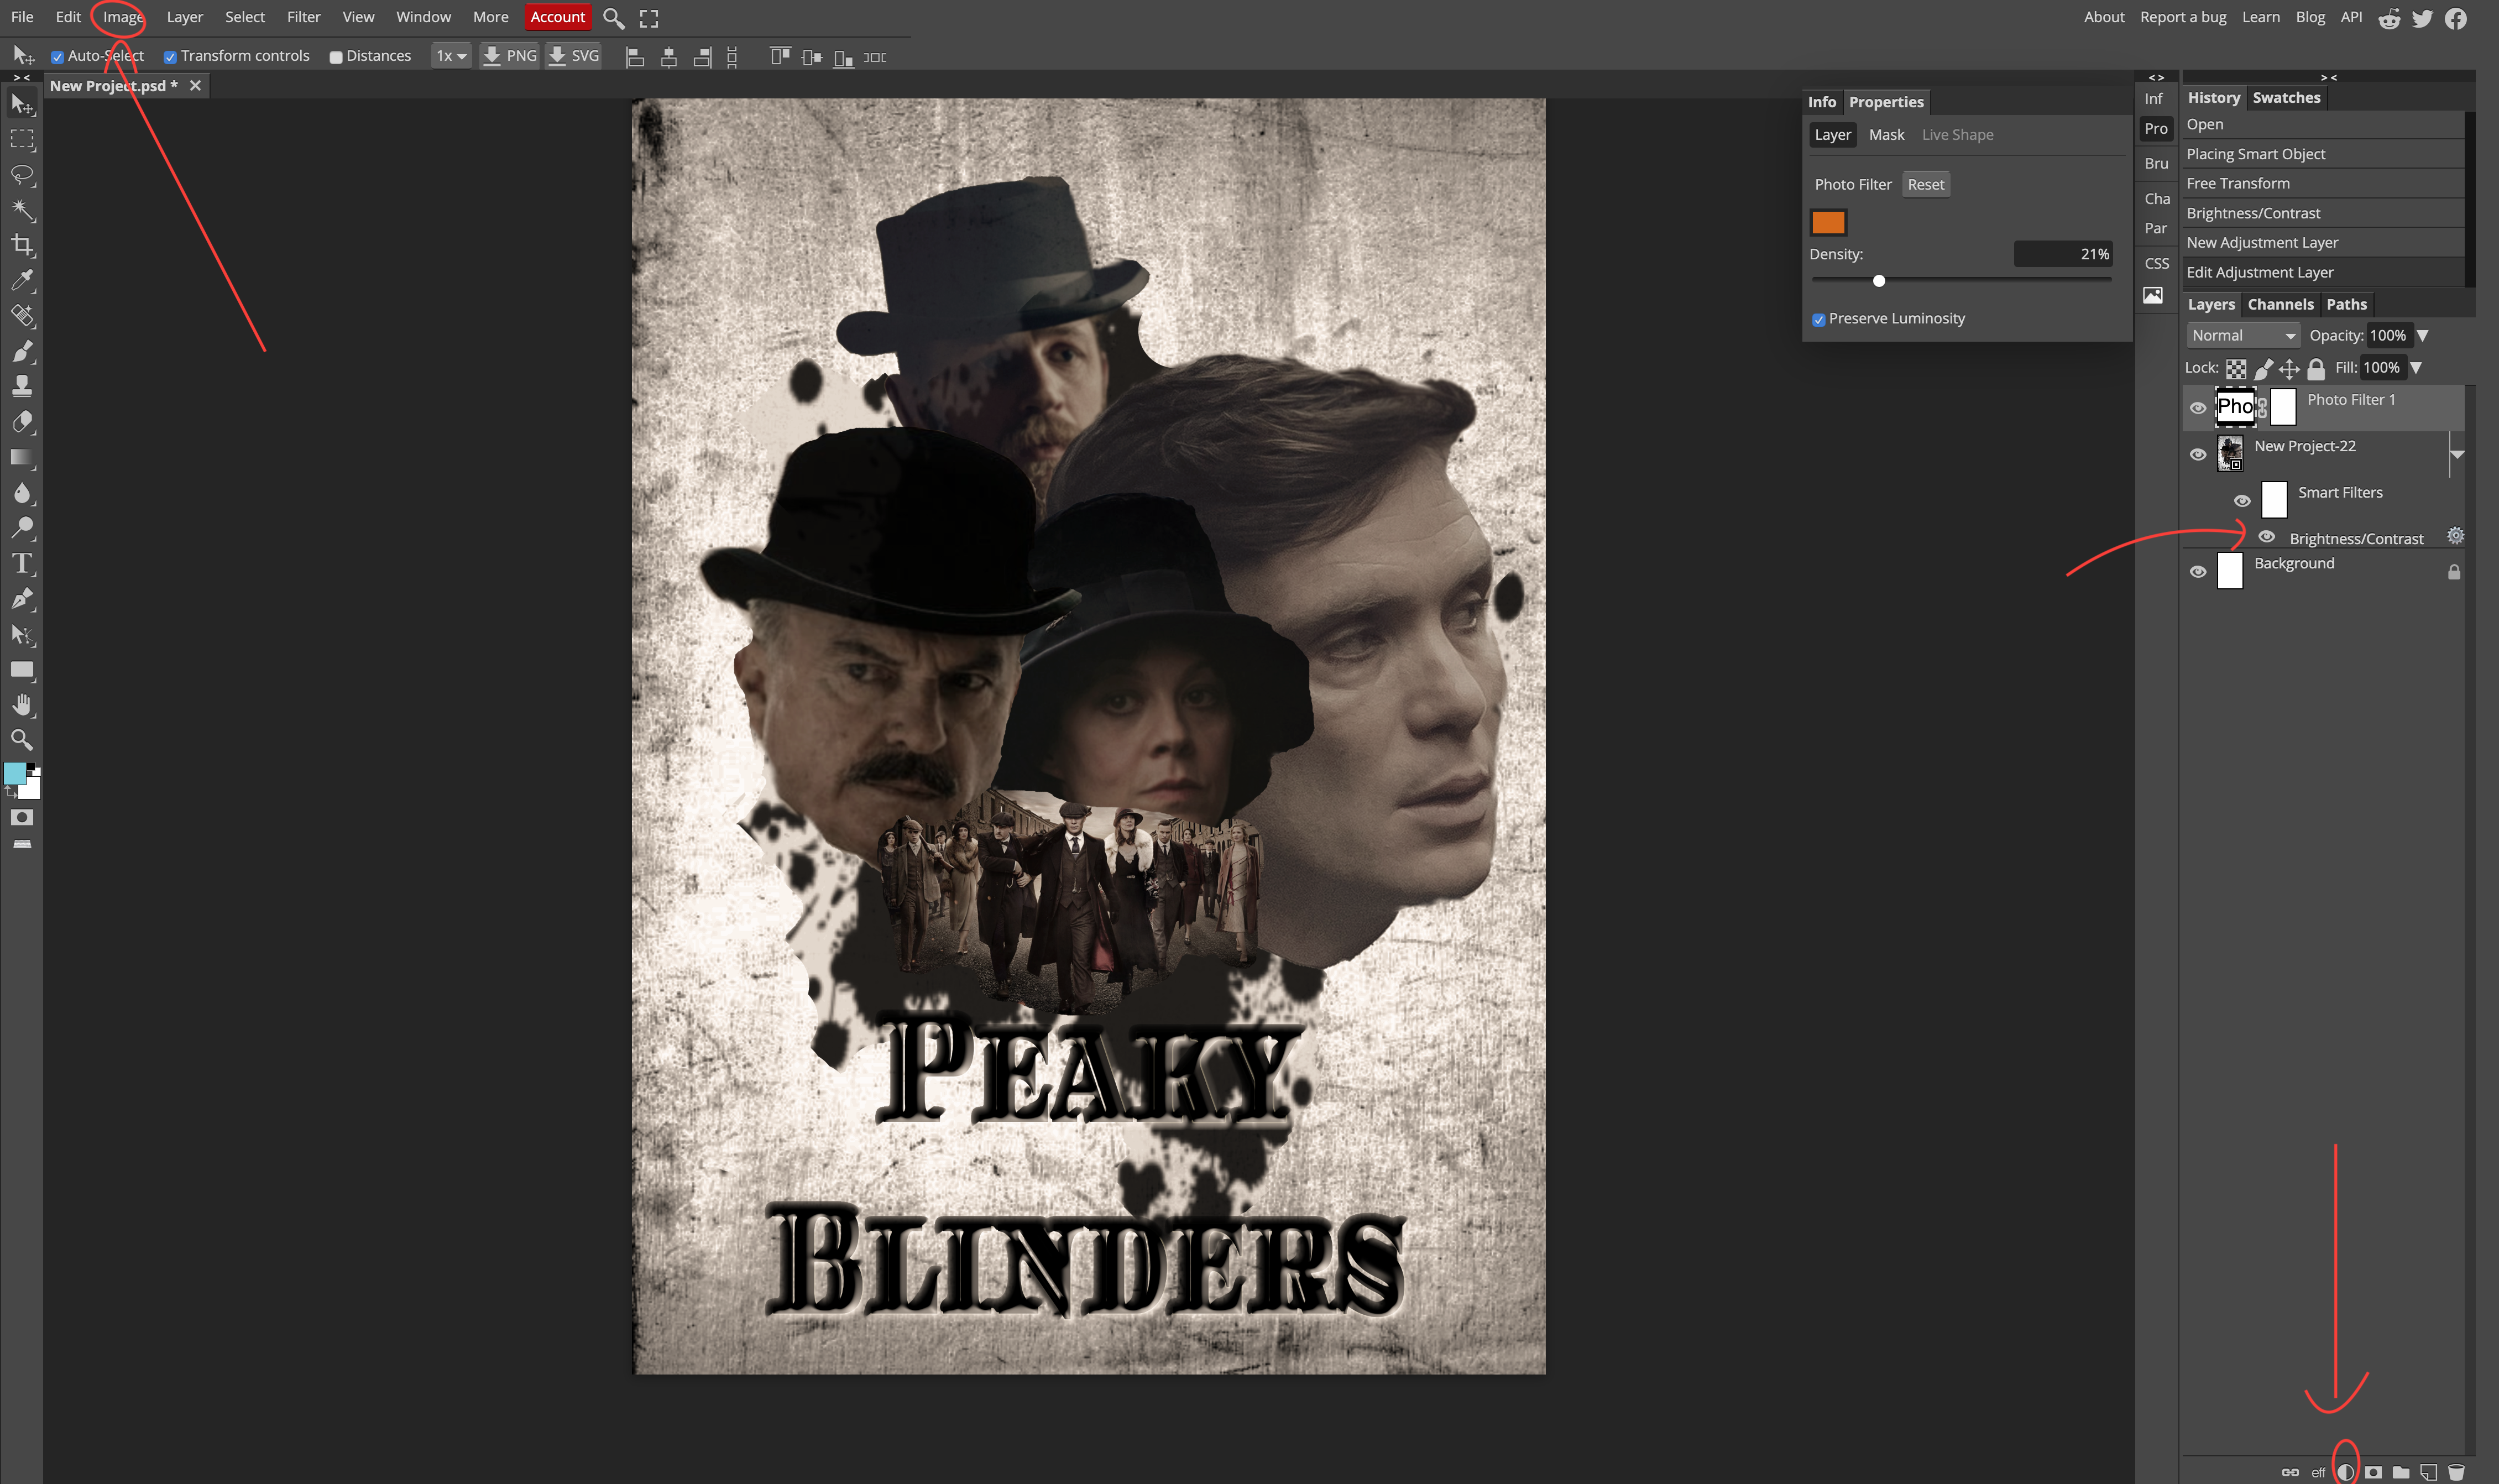
Task: Switch to the Swatches tab
Action: click(2286, 97)
